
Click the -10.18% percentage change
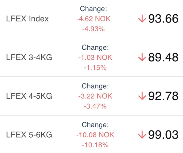coord(95,145)
